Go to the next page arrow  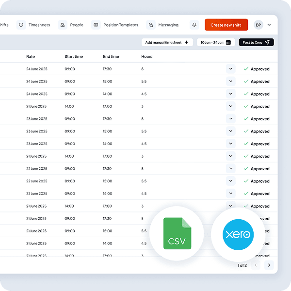pos(269,265)
